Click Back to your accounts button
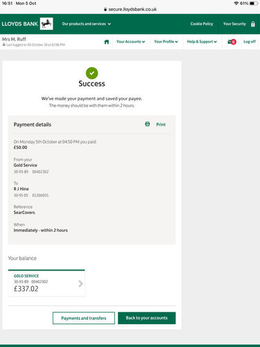260x347 pixels. click(147, 318)
